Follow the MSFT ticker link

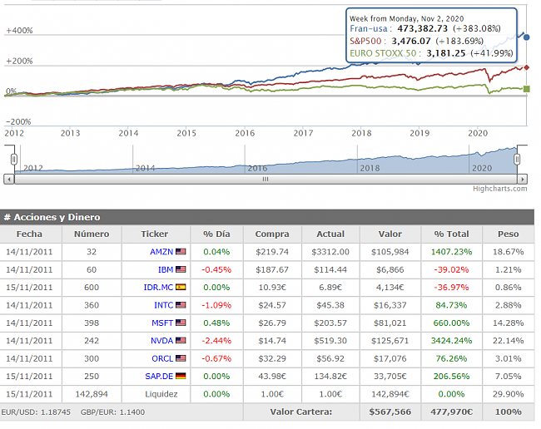click(161, 323)
